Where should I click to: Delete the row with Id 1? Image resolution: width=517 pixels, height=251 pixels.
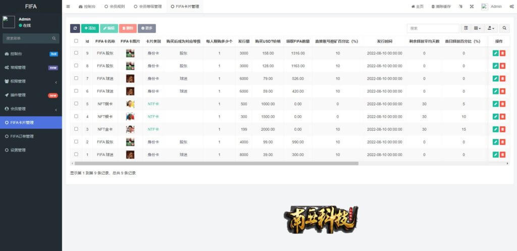click(x=502, y=155)
